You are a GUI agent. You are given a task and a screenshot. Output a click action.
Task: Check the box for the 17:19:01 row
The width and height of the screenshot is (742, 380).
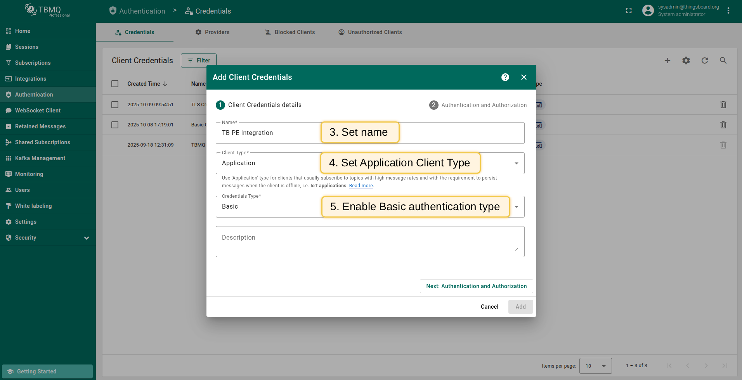[115, 125]
